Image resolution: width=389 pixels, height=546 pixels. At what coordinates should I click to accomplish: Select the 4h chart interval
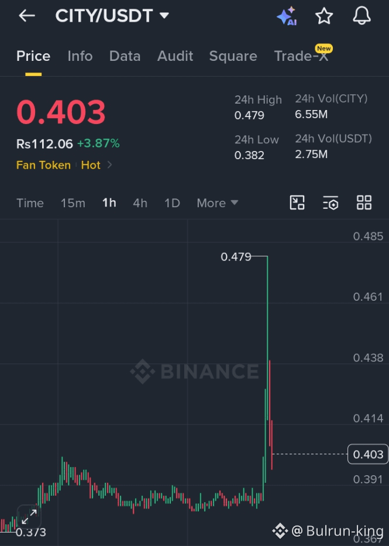140,203
